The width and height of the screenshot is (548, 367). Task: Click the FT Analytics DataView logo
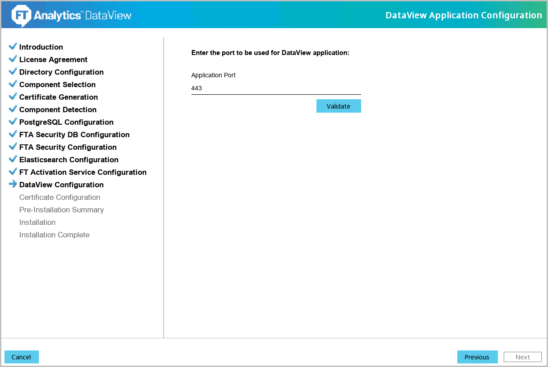(72, 15)
